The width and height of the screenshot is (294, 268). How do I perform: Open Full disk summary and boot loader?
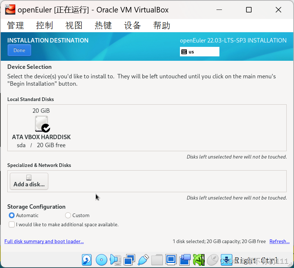click(x=44, y=241)
